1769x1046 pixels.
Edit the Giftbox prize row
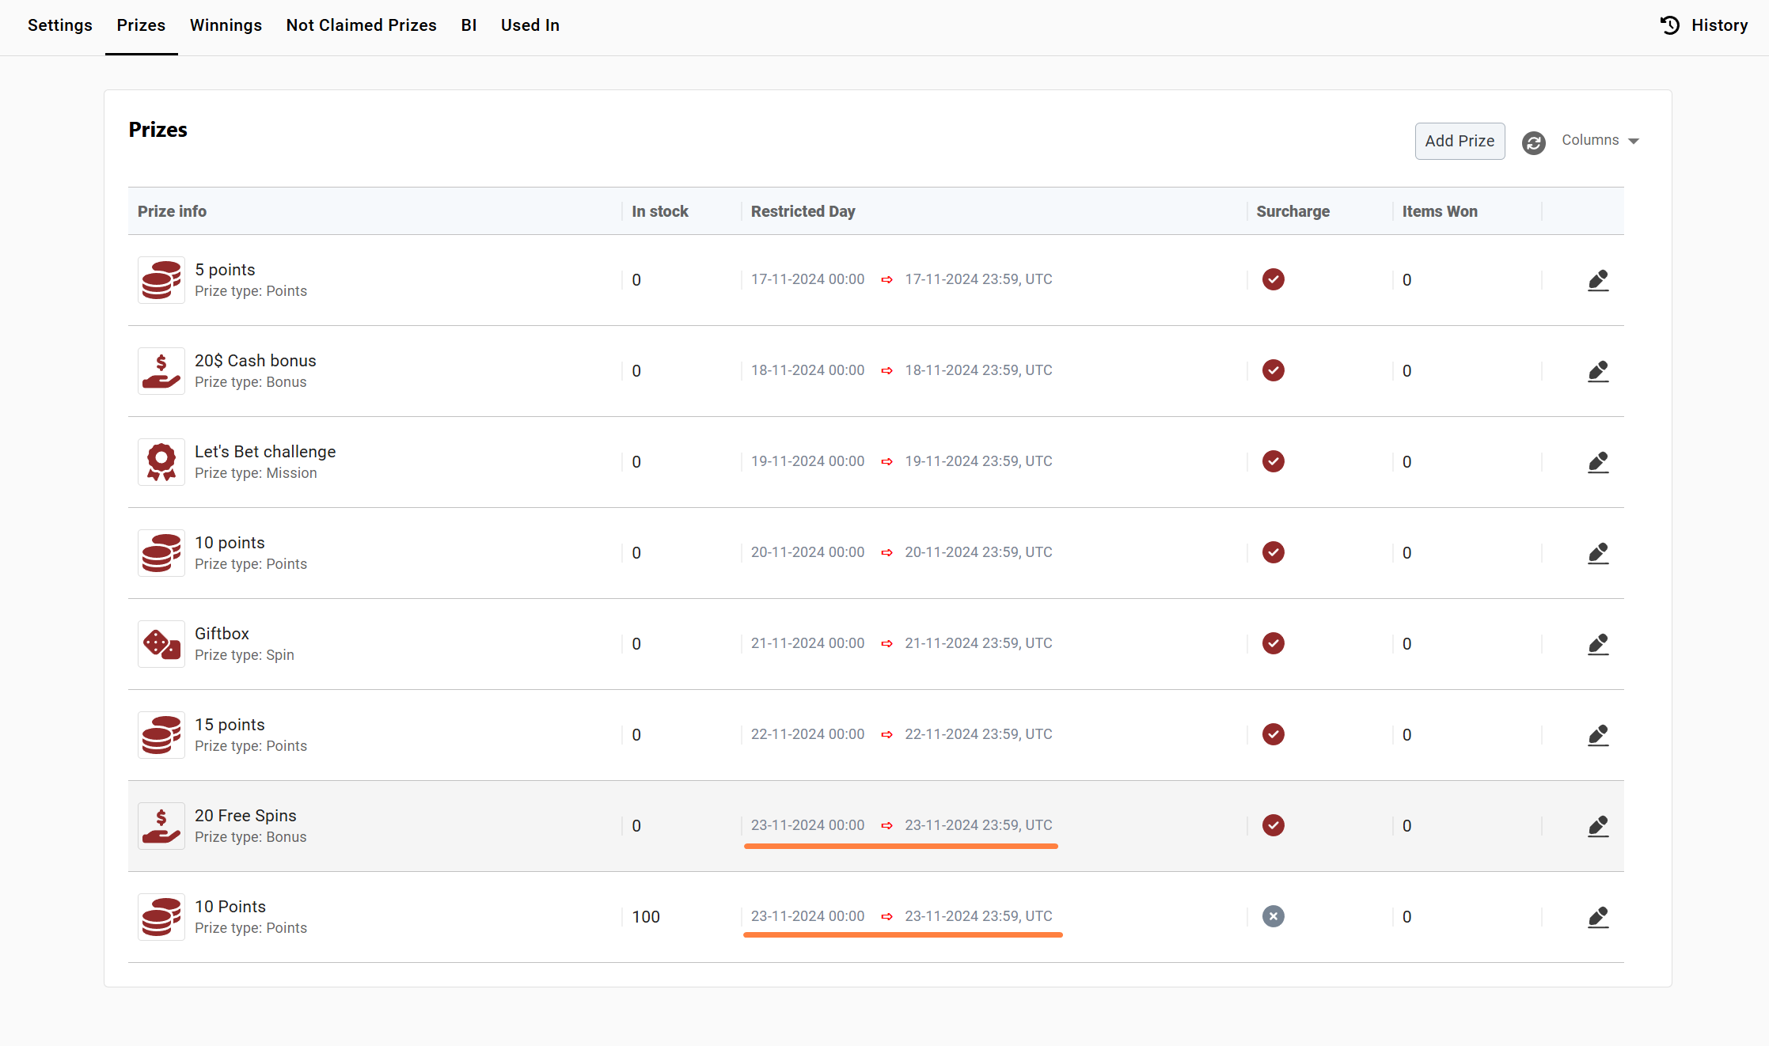click(1598, 644)
